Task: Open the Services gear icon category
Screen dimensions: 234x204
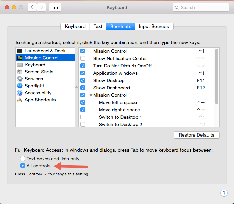Action: [x=20, y=79]
